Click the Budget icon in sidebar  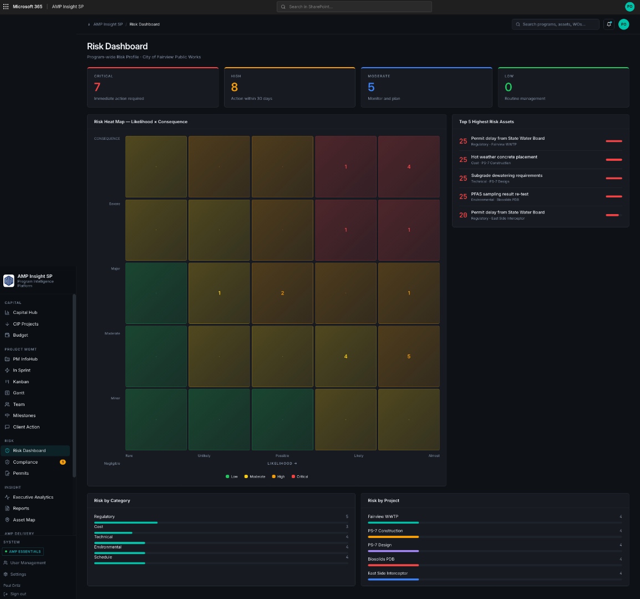click(7, 335)
